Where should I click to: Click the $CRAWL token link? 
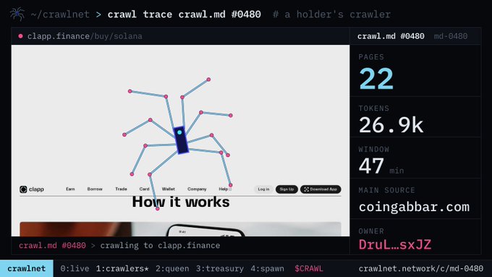click(x=309, y=268)
